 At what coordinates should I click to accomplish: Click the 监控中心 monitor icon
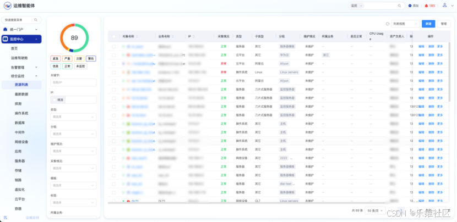(6, 39)
